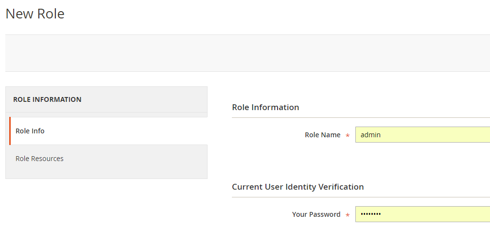Click the divider under Current User Identity Verification
This screenshot has height=243, width=490.
pos(360,197)
